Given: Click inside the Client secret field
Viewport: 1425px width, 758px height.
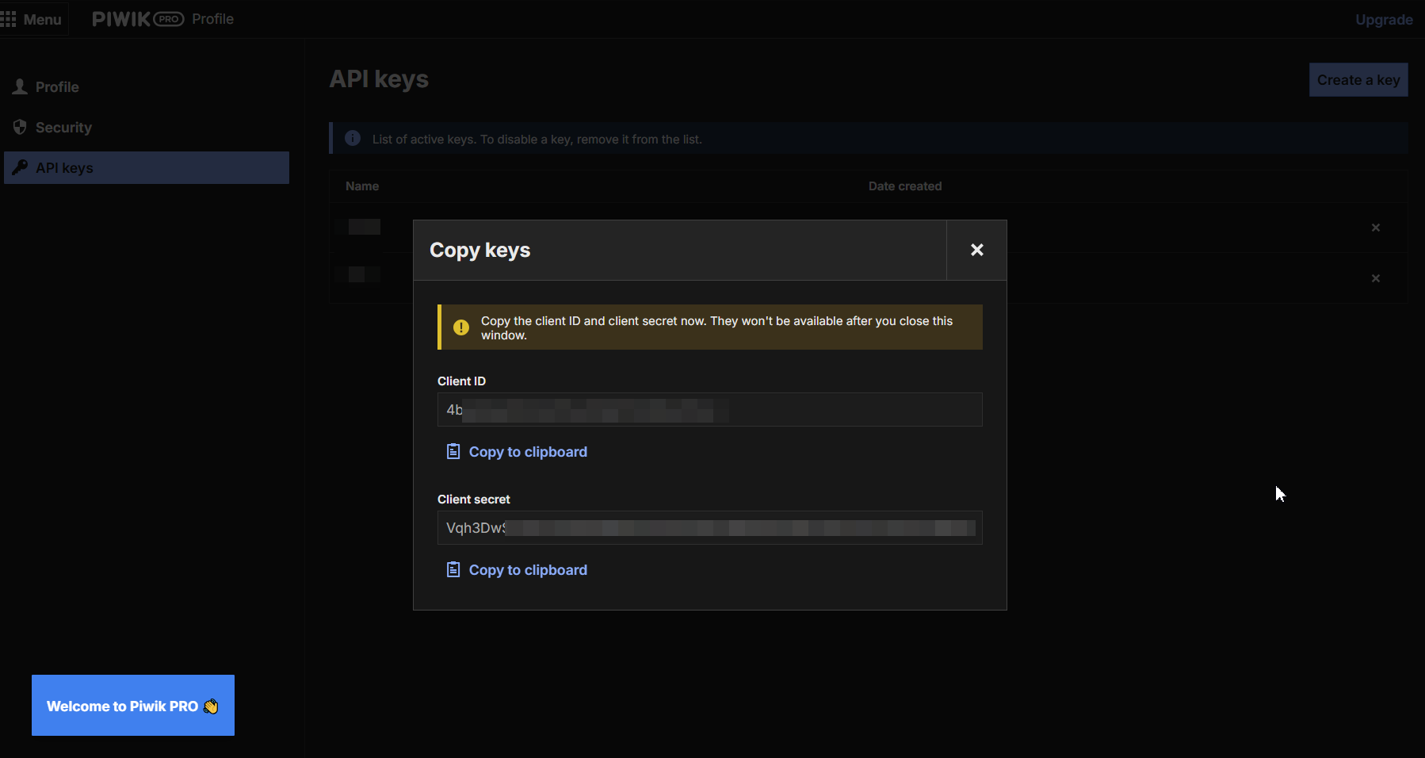Looking at the screenshot, I should click(x=710, y=528).
